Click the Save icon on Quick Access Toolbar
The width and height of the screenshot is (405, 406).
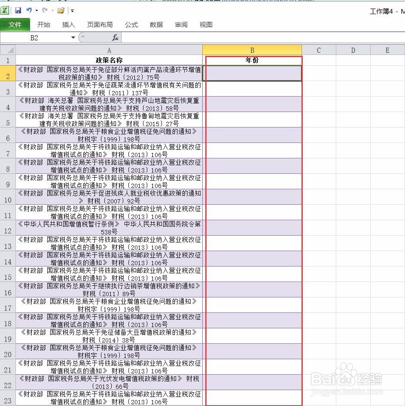point(18,10)
